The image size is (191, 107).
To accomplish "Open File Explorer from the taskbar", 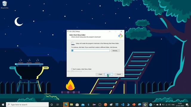I will 72,105.
